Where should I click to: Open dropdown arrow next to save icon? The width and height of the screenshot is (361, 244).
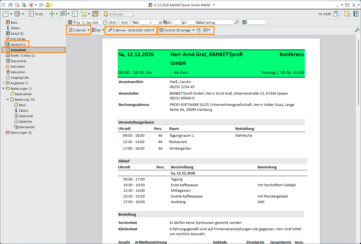[11, 14]
